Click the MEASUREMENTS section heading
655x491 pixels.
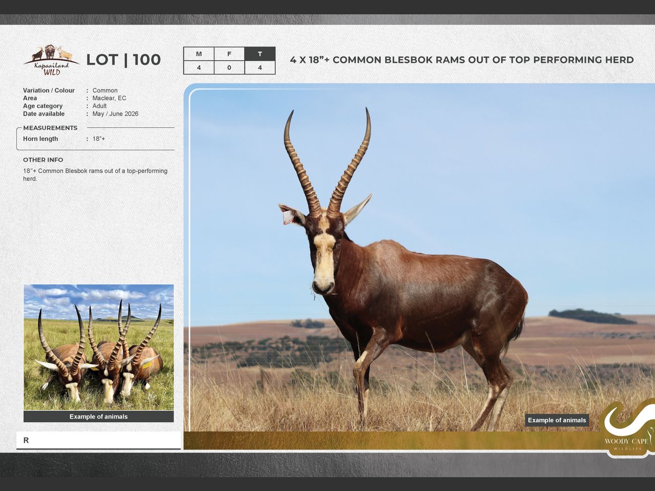(x=50, y=128)
